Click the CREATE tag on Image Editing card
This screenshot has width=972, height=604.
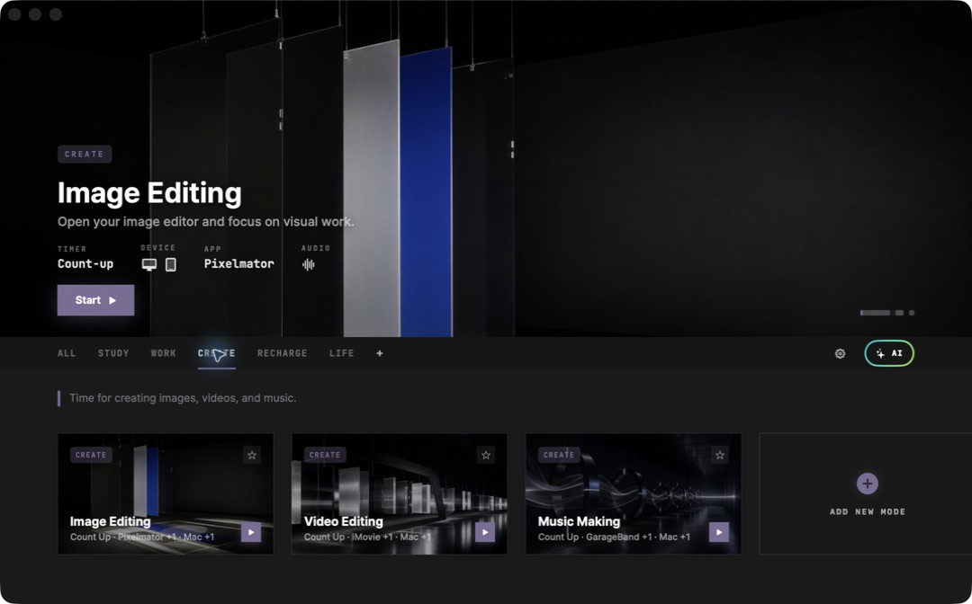(91, 455)
